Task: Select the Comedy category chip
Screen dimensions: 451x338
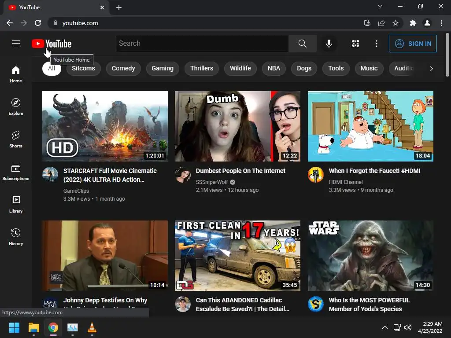Action: pyautogui.click(x=123, y=68)
